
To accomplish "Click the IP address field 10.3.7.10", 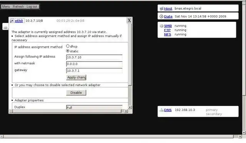I will [94, 57].
